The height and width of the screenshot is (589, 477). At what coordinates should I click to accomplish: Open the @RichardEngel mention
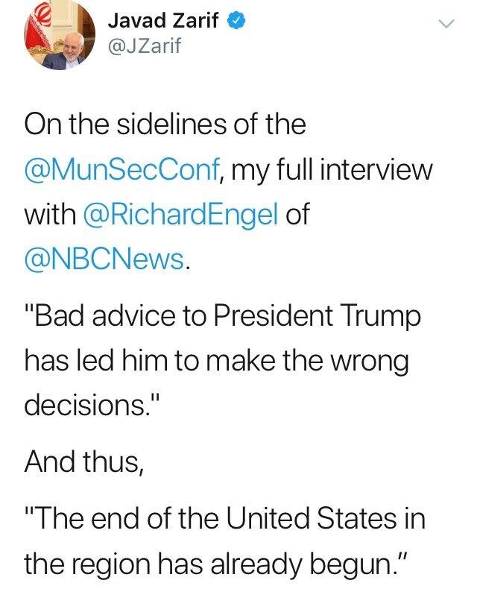click(x=181, y=214)
